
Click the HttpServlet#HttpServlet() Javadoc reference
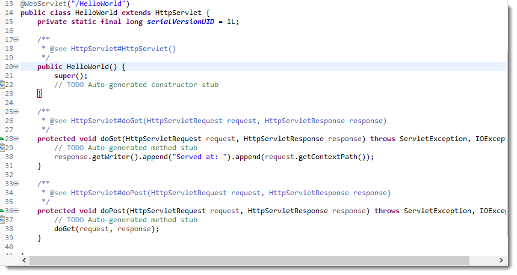(x=123, y=49)
